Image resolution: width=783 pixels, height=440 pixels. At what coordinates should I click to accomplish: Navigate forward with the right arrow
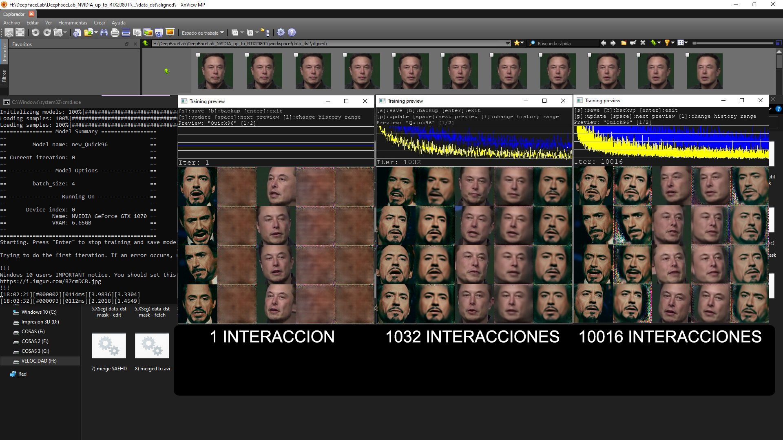[613, 43]
